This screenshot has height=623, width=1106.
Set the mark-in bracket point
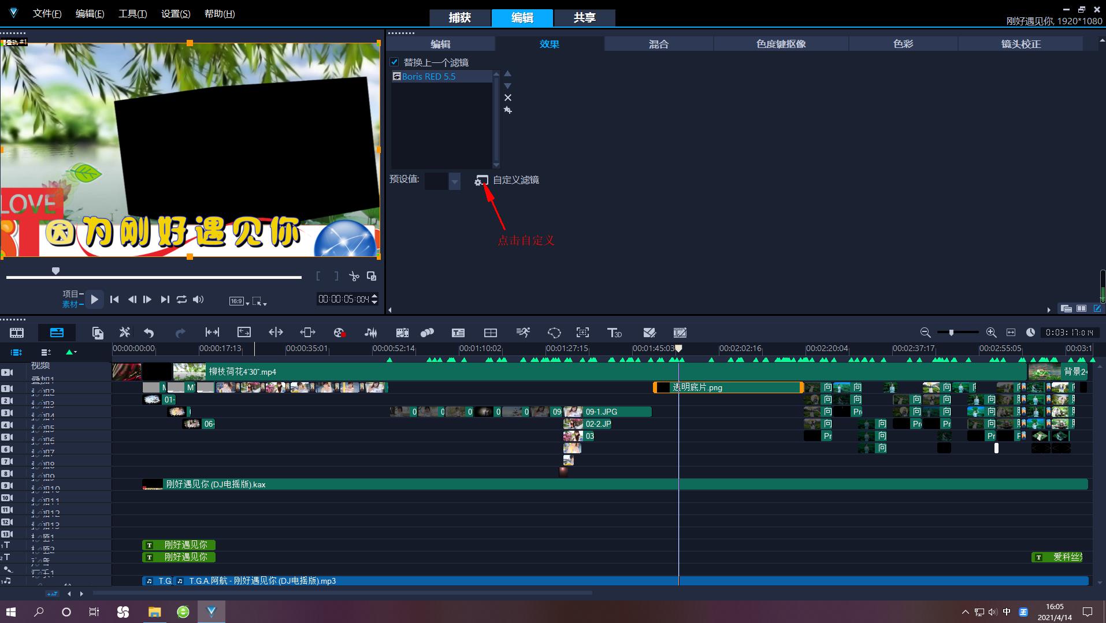point(318,276)
